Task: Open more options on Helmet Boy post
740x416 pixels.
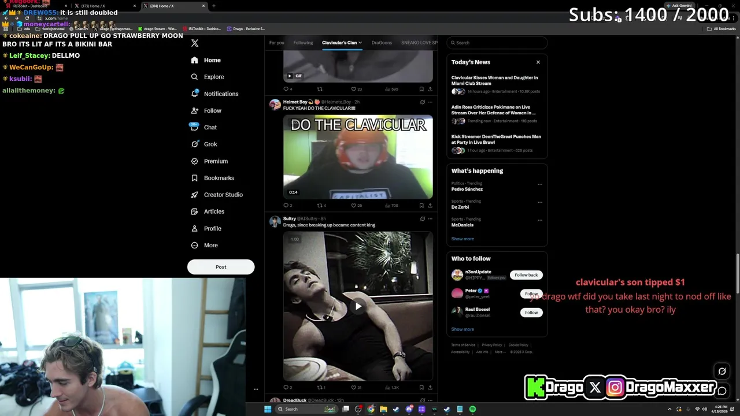Action: pyautogui.click(x=430, y=102)
